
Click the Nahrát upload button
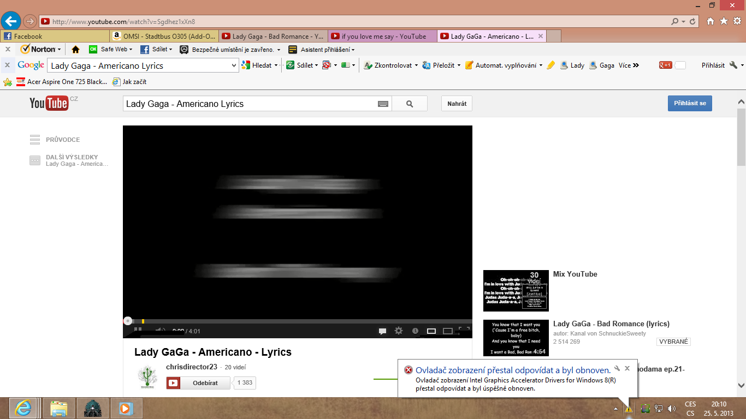click(457, 104)
